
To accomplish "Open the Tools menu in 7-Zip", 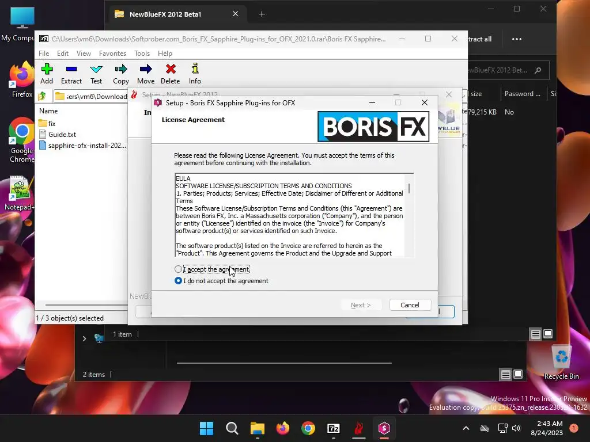I will pos(142,54).
